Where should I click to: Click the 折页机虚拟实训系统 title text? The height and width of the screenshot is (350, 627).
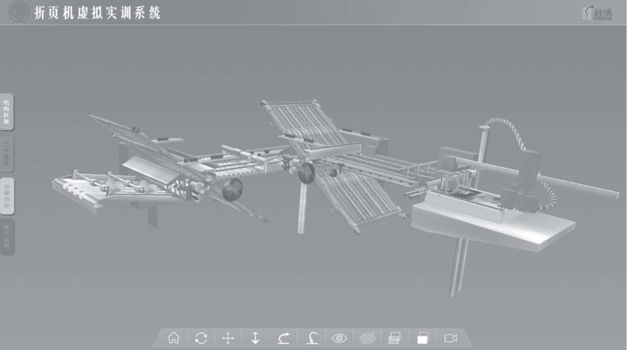point(97,13)
